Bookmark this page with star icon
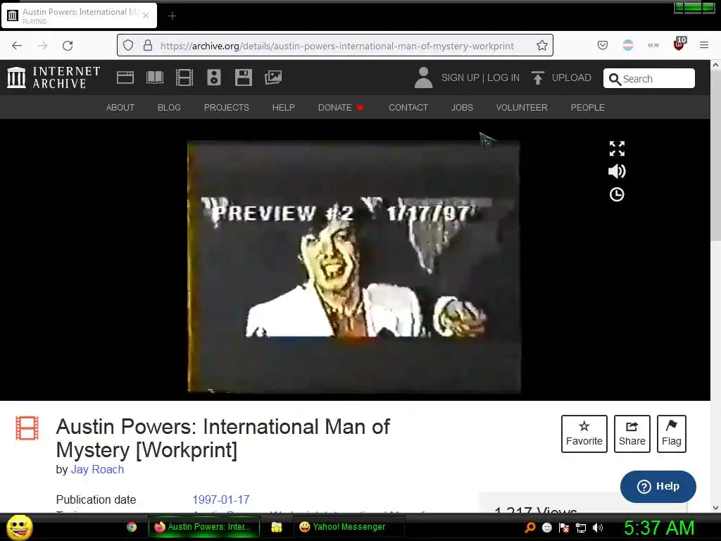The image size is (721, 541). [542, 45]
